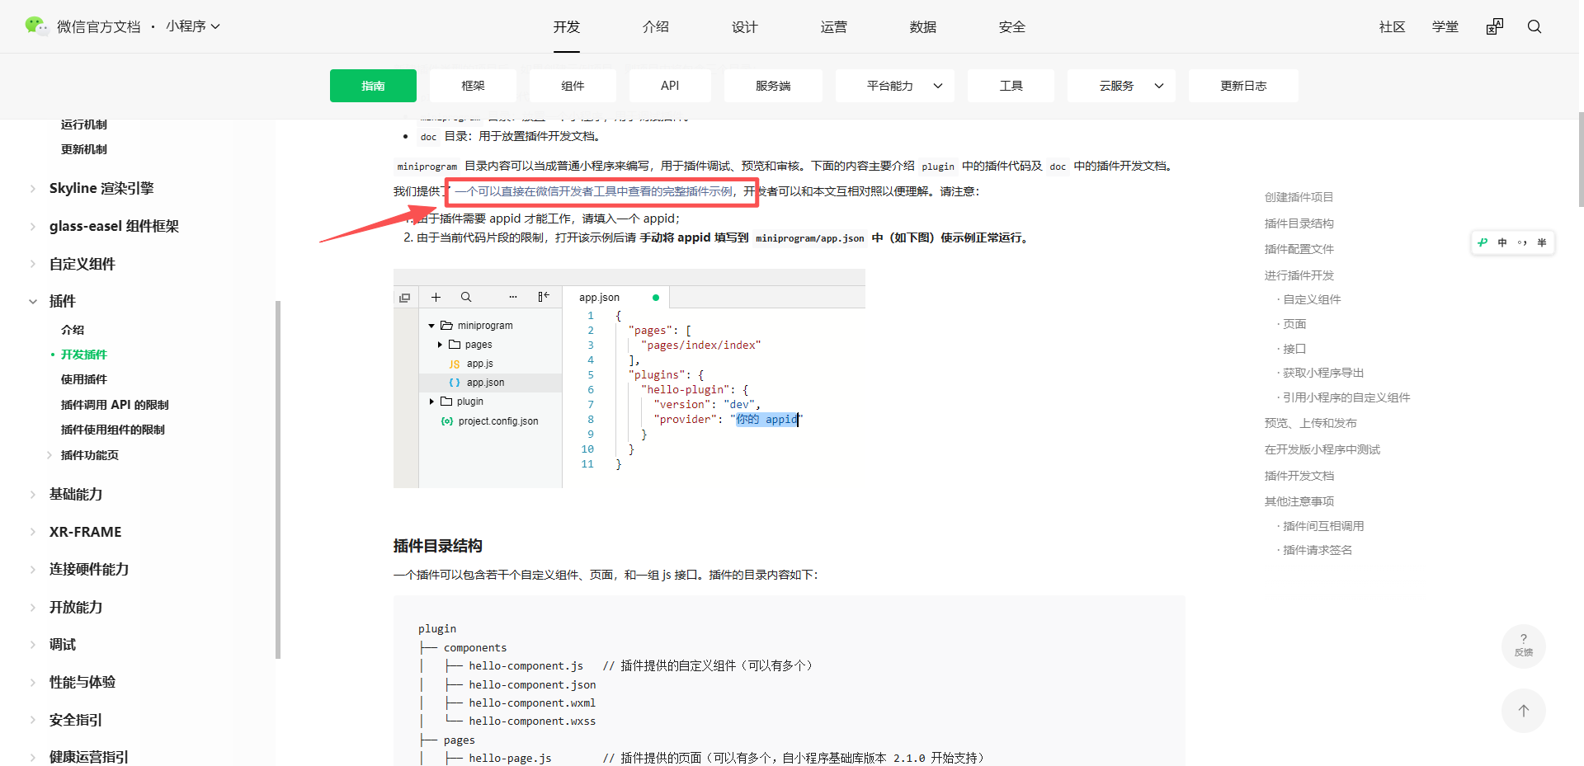
Task: Expand the 安全指引 sidebar section
Action: pyautogui.click(x=33, y=721)
